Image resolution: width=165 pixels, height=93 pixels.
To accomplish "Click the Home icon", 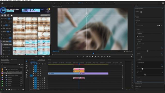I will pyautogui.click(x=2, y=3).
